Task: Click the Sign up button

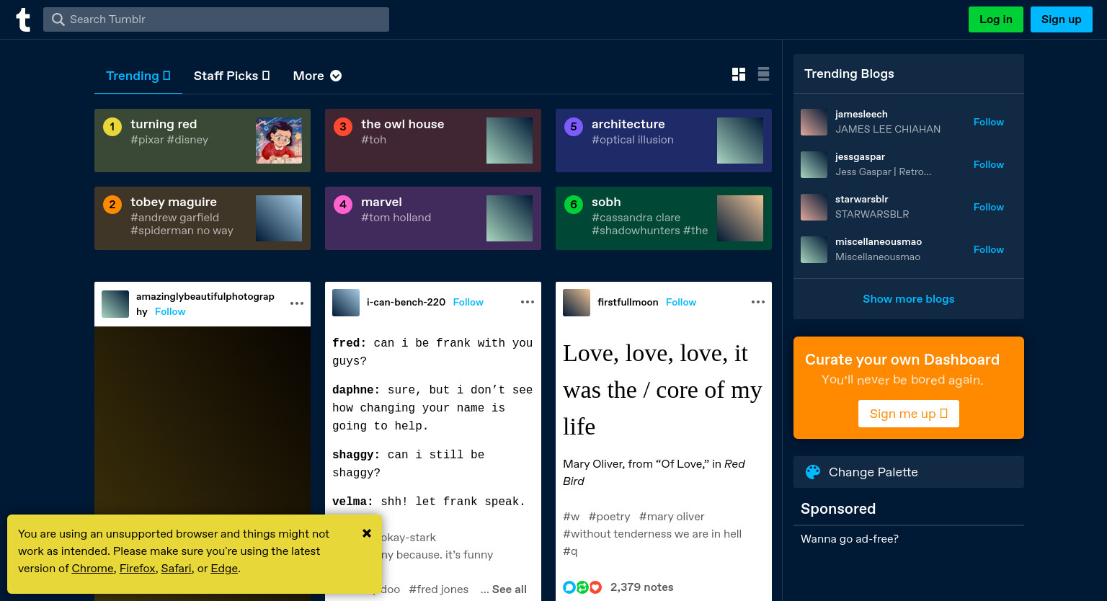Action: [x=1062, y=19]
